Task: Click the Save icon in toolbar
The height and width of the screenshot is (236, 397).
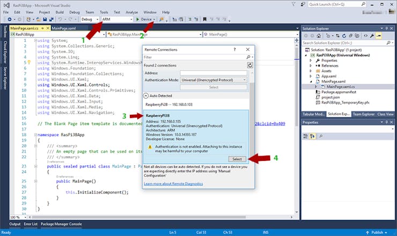Action: coord(45,19)
